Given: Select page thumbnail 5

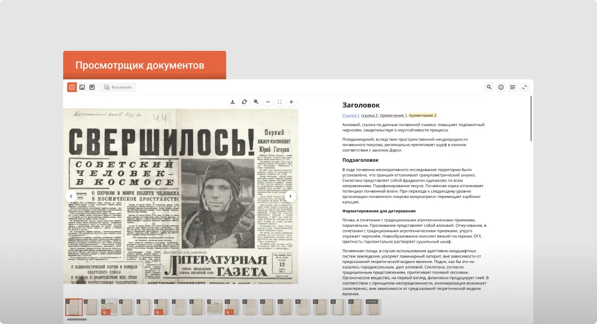Looking at the screenshot, I should pyautogui.click(x=144, y=307).
